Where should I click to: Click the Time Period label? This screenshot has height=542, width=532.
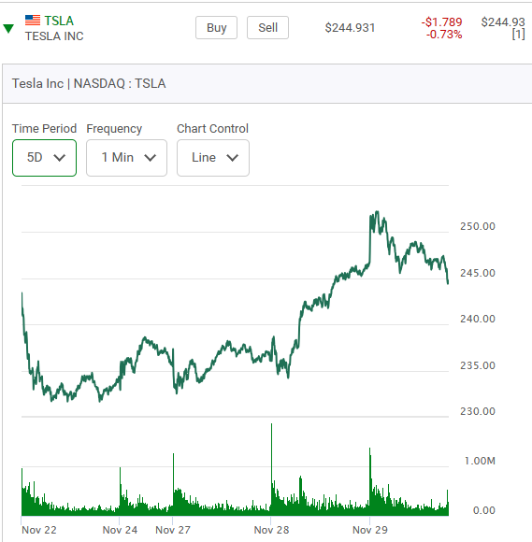click(x=44, y=129)
